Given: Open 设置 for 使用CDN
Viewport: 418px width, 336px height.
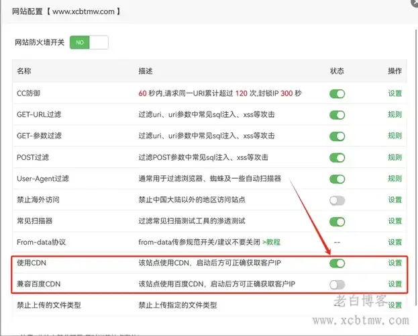Looking at the screenshot, I should 395,263.
